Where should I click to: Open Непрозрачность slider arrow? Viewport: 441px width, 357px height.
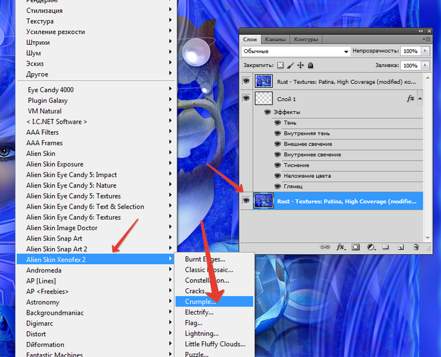click(x=425, y=51)
